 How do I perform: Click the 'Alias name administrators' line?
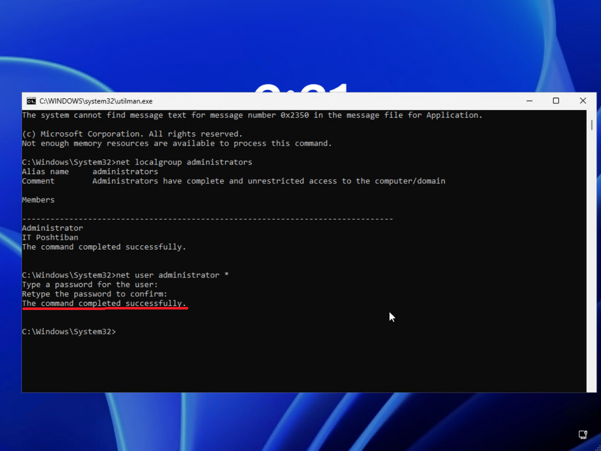point(90,172)
